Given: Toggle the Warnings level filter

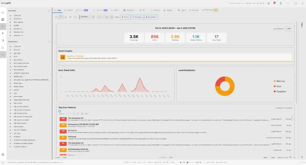Looking at the screenshot, I should click(137, 17).
